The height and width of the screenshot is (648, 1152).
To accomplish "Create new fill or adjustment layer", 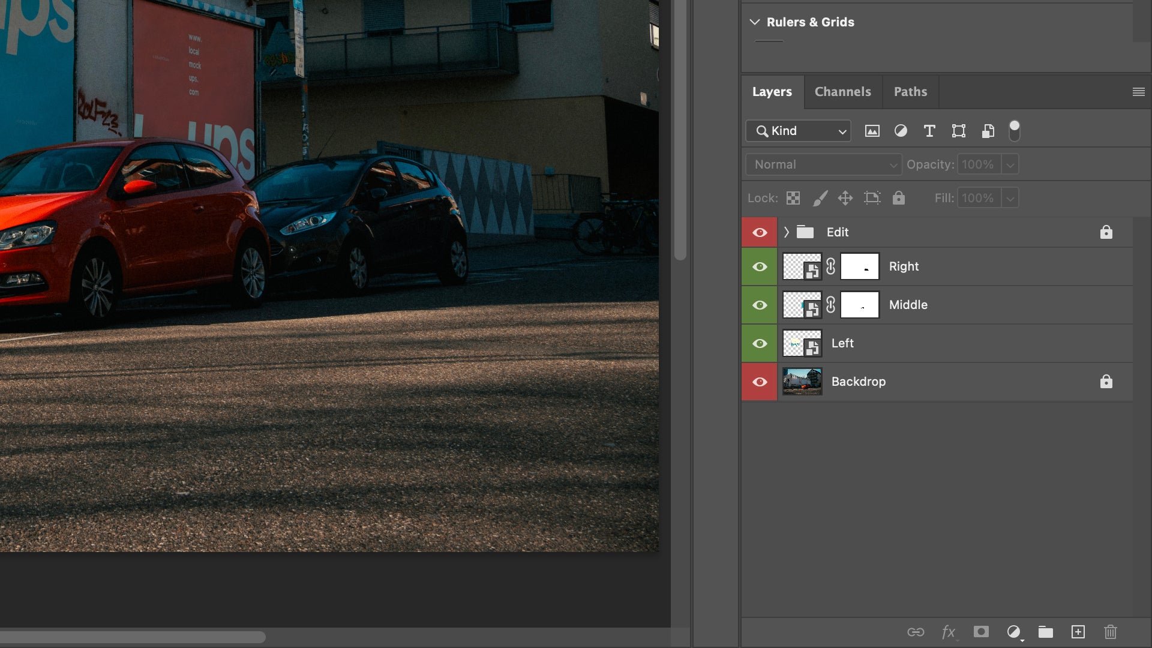I will 1014,632.
